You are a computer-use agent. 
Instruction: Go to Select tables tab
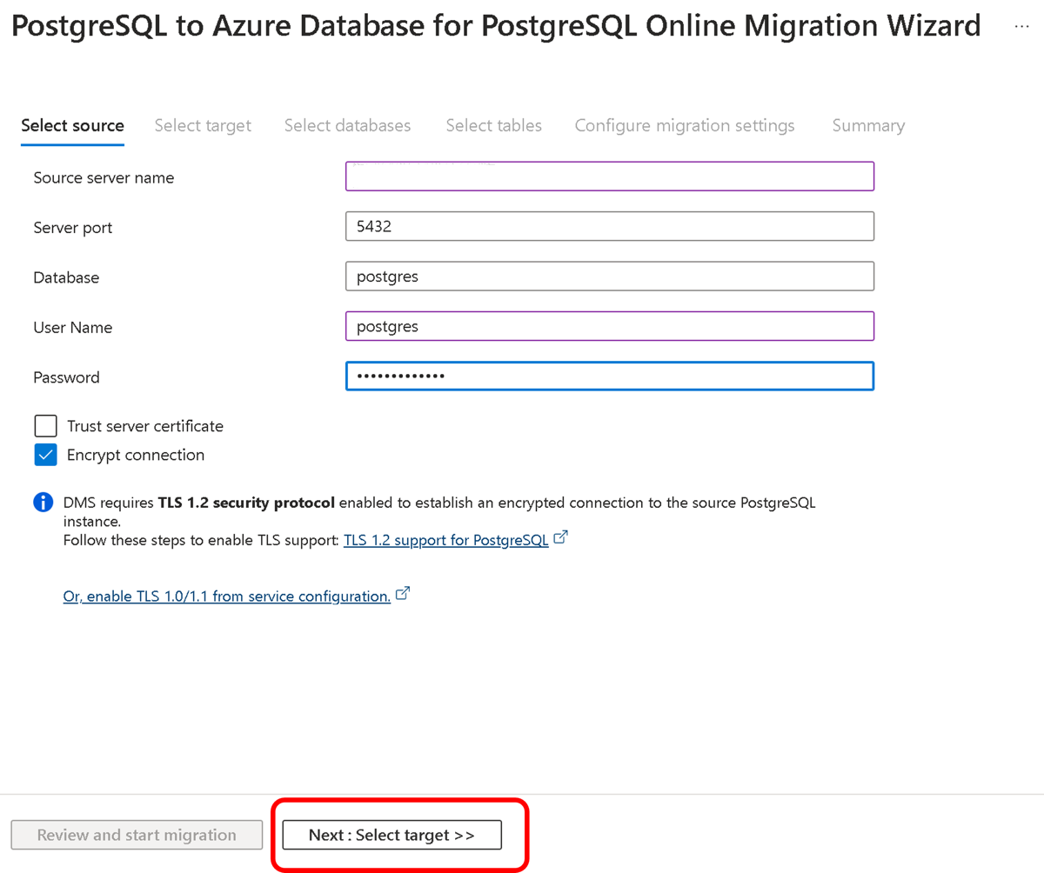pyautogui.click(x=493, y=125)
